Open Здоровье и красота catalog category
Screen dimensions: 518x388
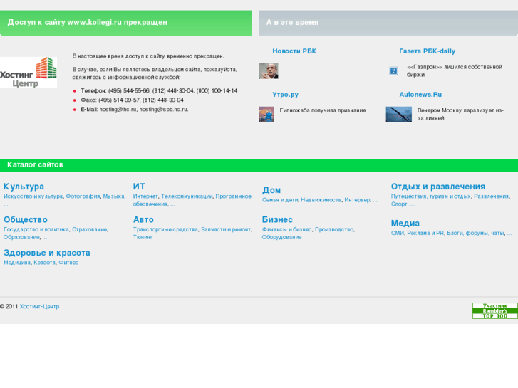47,253
